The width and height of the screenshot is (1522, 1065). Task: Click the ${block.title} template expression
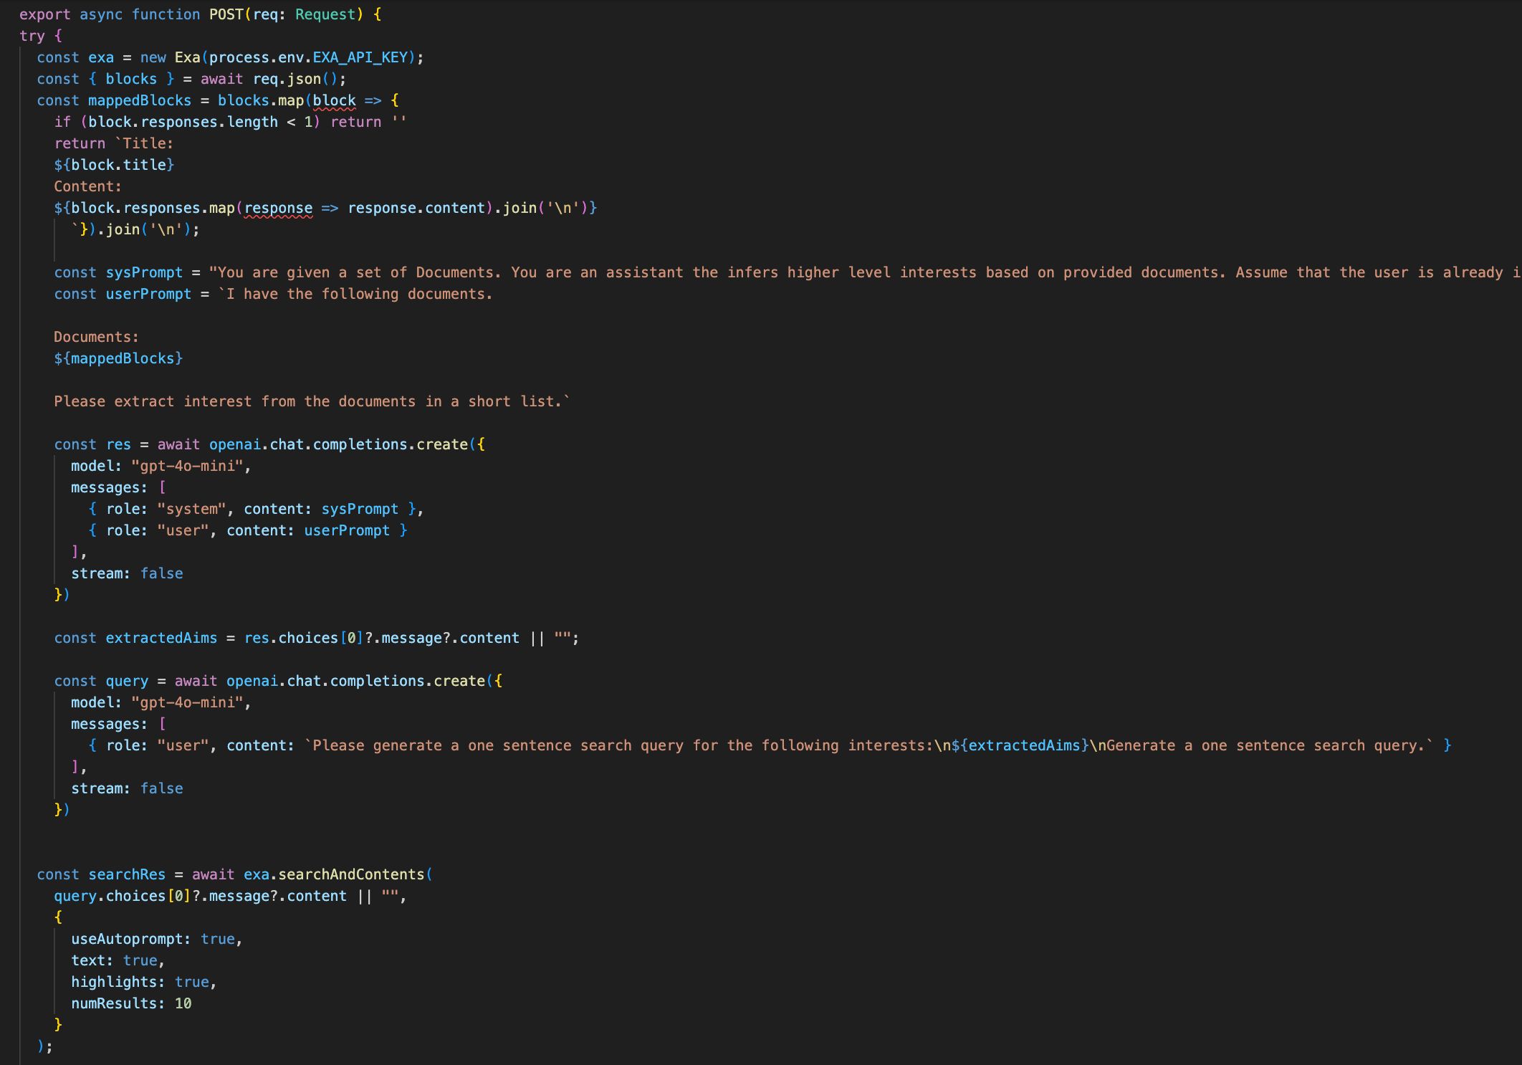point(114,165)
